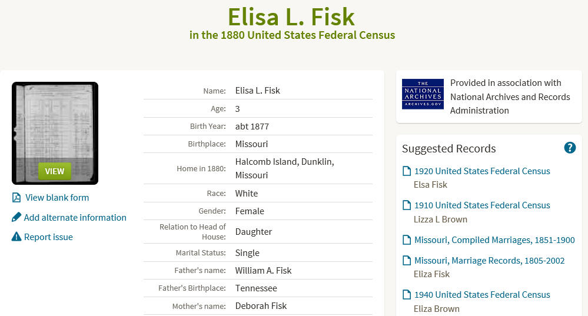Image resolution: width=588 pixels, height=316 pixels.
Task: Click the warning triangle Report issue icon
Action: pyautogui.click(x=16, y=237)
